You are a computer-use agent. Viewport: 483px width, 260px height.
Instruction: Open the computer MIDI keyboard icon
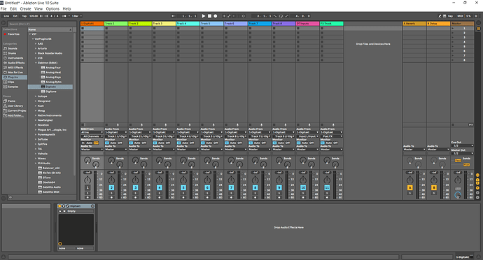tap(444, 16)
